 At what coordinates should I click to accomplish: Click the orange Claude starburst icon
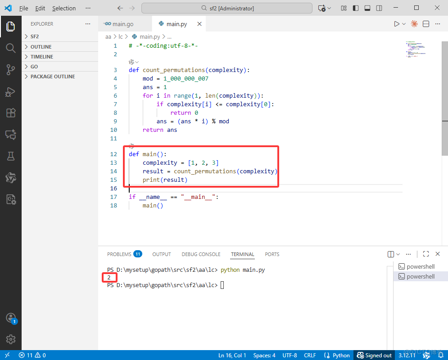pos(414,24)
